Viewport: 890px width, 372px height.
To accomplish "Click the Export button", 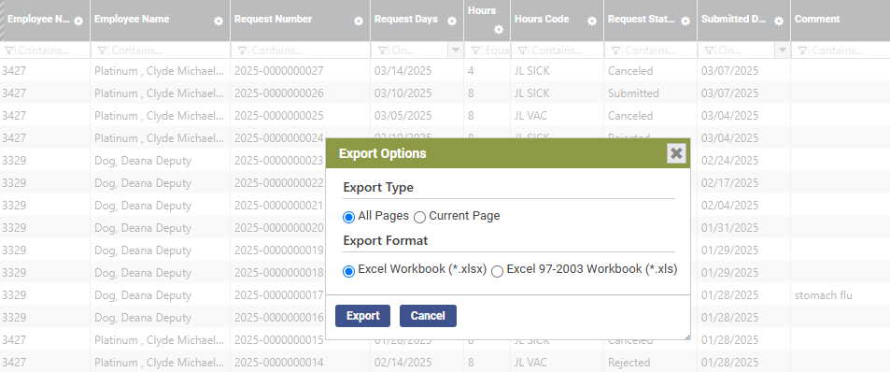I will (x=362, y=316).
